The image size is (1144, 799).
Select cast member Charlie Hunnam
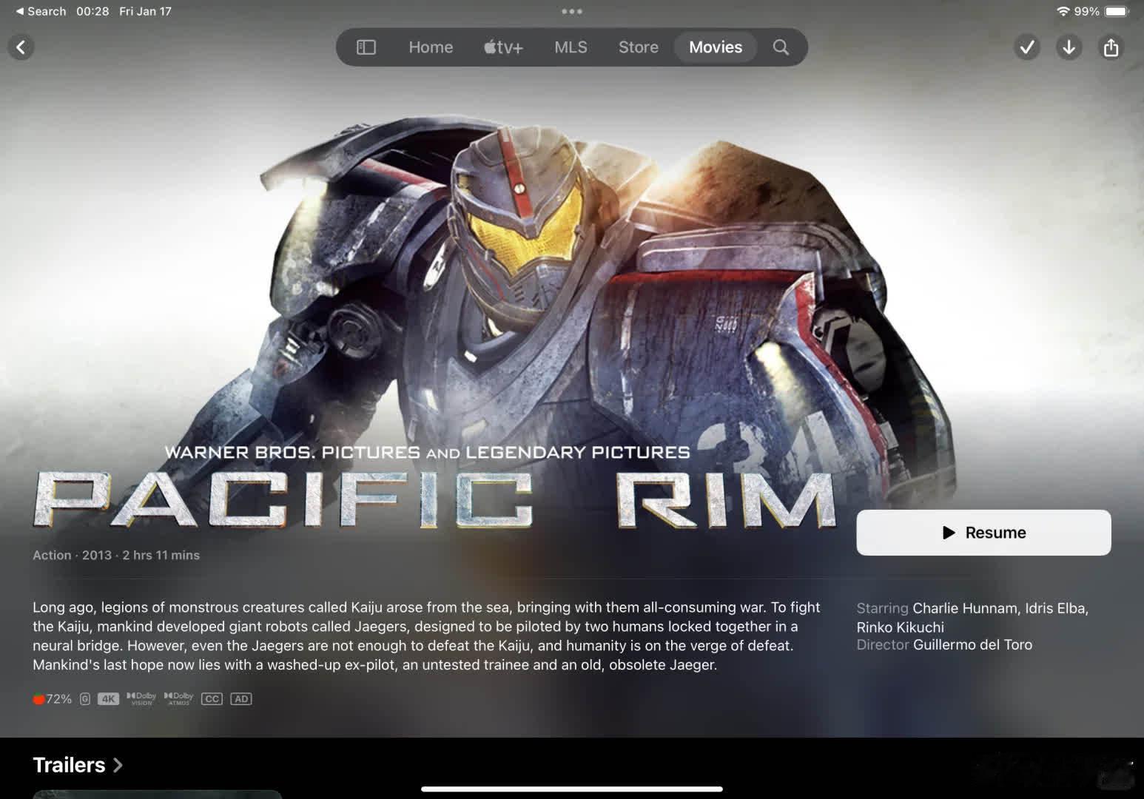(964, 608)
